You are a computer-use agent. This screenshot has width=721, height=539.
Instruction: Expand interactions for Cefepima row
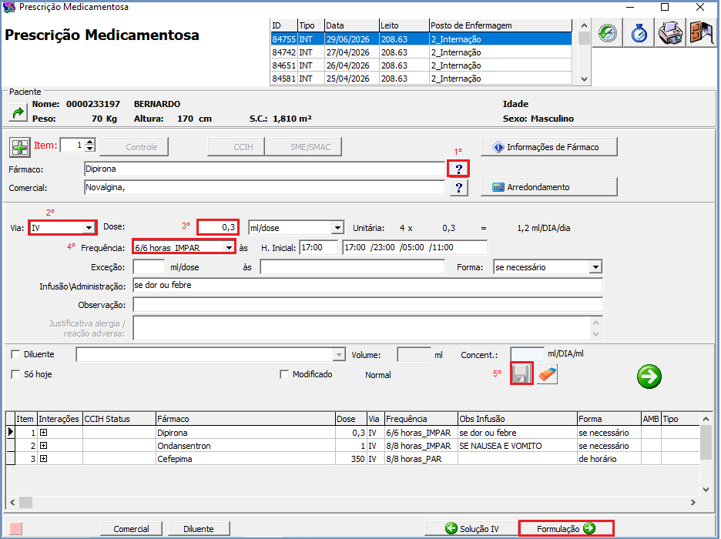[x=43, y=459]
